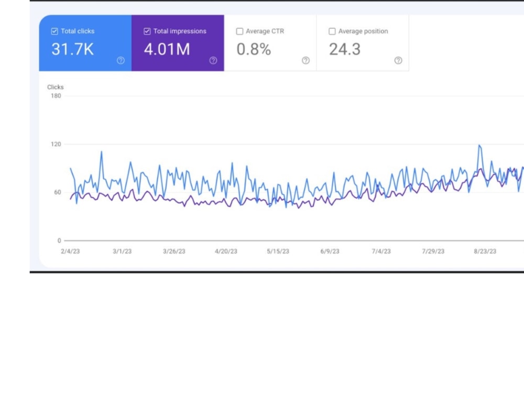Select the 31.7K total clicks value

pyautogui.click(x=72, y=49)
